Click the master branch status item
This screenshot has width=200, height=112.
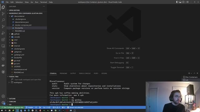[29, 107]
